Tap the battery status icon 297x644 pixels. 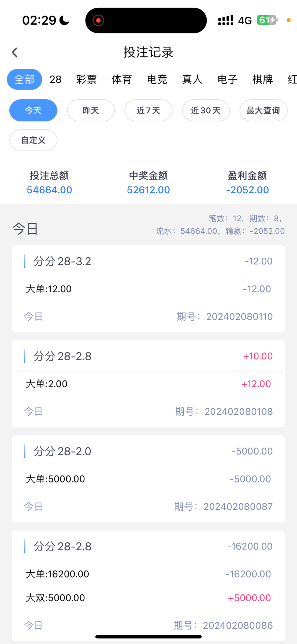(x=267, y=20)
